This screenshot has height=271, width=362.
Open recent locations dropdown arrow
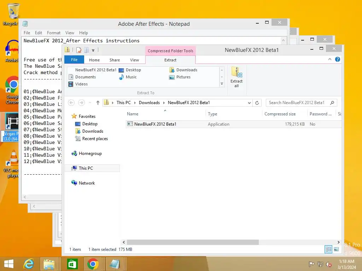[x=90, y=103]
